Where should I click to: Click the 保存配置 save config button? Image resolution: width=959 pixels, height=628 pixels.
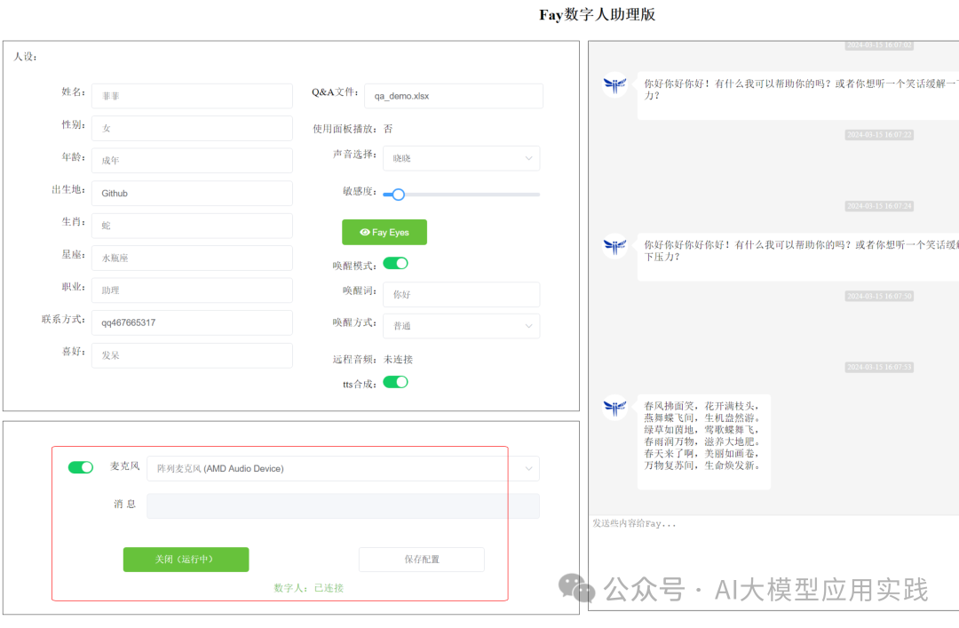tap(422, 560)
